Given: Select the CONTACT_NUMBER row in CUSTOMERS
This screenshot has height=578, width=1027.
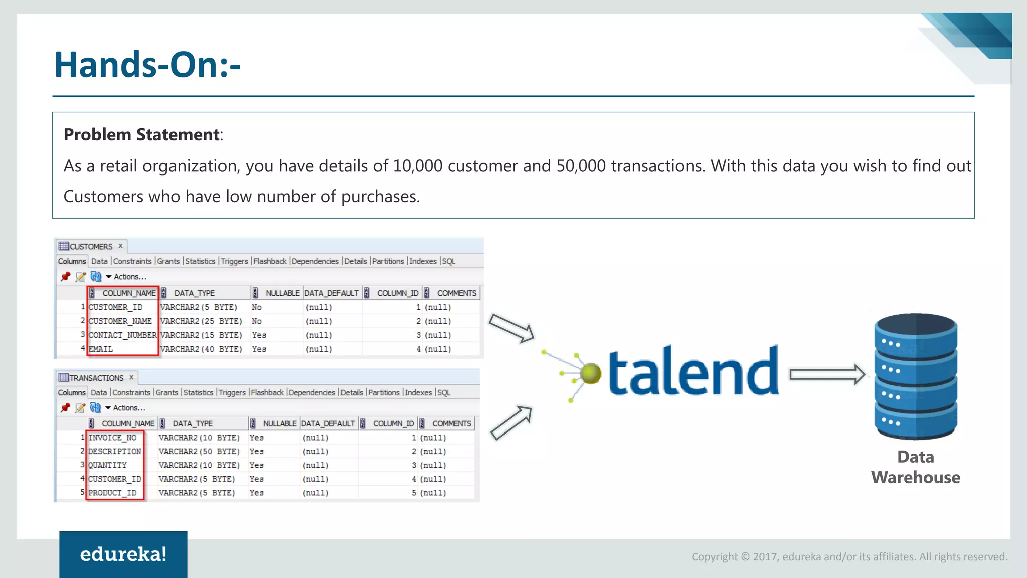Looking at the screenshot, I should coord(122,335).
